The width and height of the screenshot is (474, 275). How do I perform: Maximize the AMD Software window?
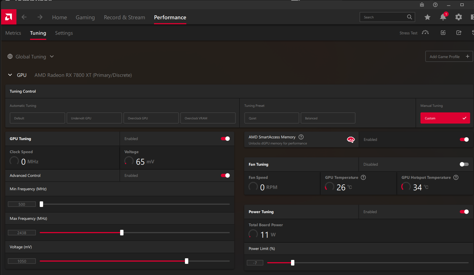(462, 5)
